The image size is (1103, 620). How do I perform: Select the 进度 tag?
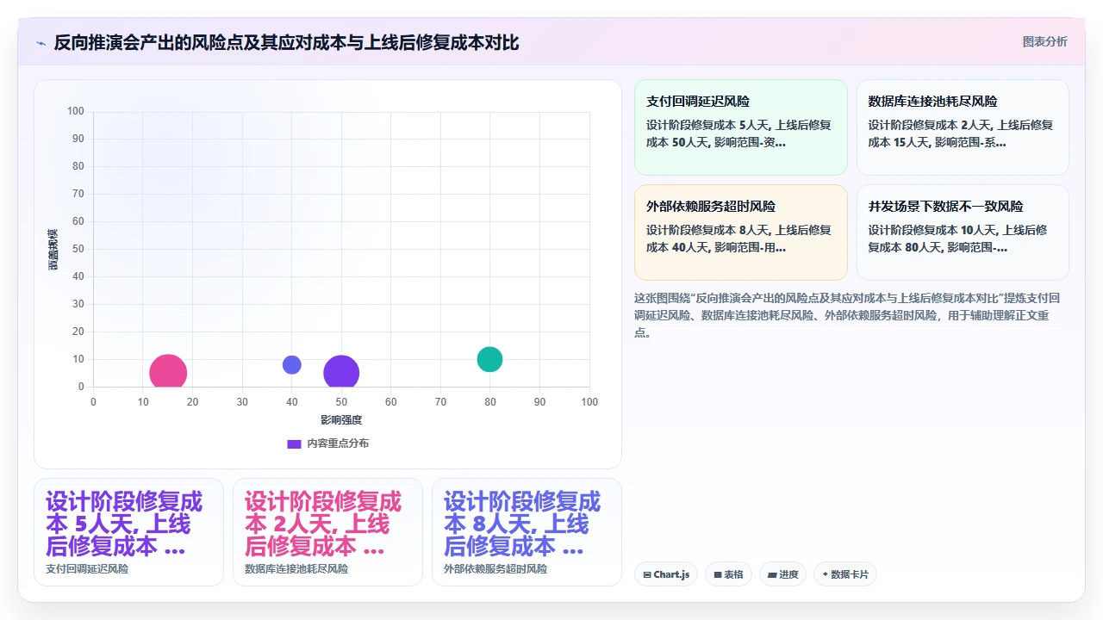(x=782, y=574)
